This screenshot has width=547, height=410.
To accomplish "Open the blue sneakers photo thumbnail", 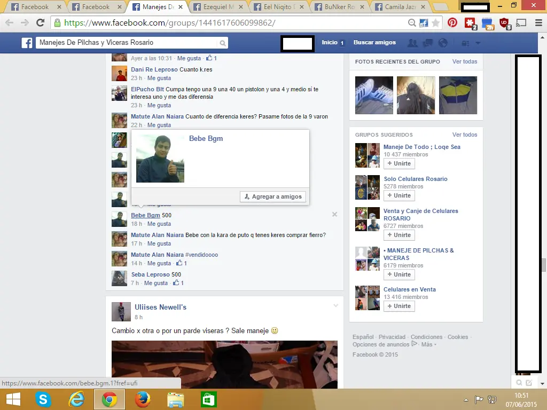I will tap(373, 95).
